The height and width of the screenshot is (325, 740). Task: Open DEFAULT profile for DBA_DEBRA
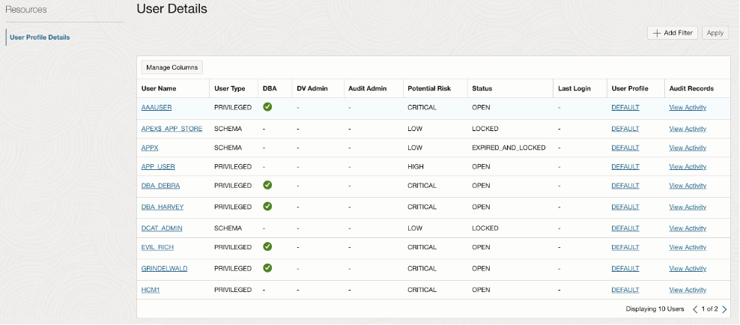pyautogui.click(x=625, y=186)
